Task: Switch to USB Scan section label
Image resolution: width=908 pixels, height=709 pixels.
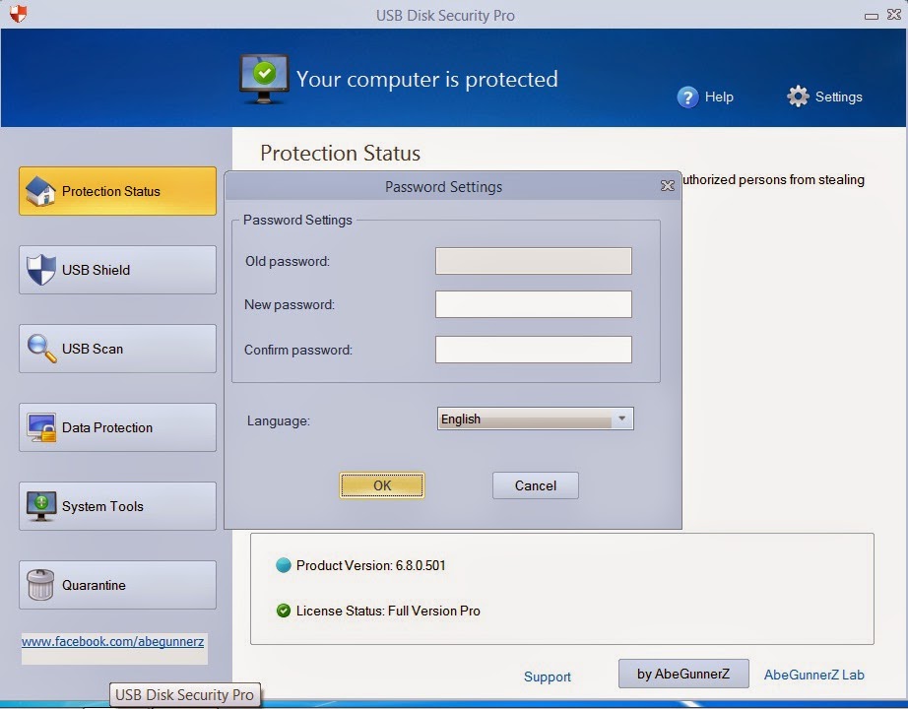Action: [x=92, y=349]
